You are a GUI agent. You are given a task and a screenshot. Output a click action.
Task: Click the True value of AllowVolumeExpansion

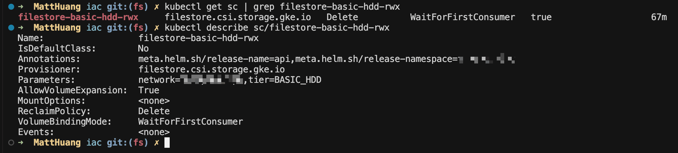[149, 90]
